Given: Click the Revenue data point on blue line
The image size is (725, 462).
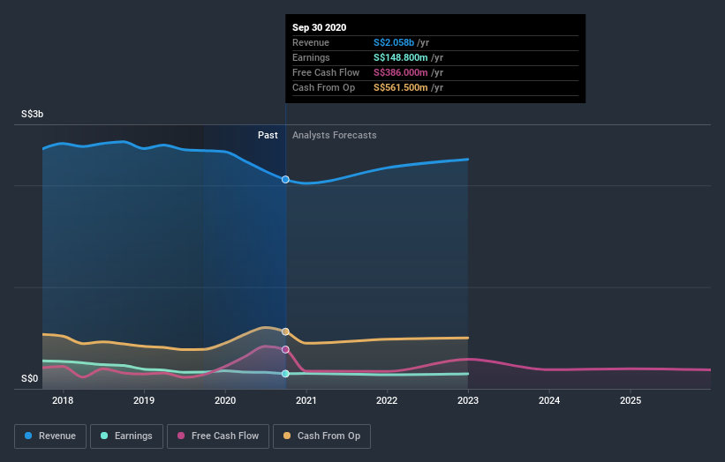Looking at the screenshot, I should pos(285,180).
